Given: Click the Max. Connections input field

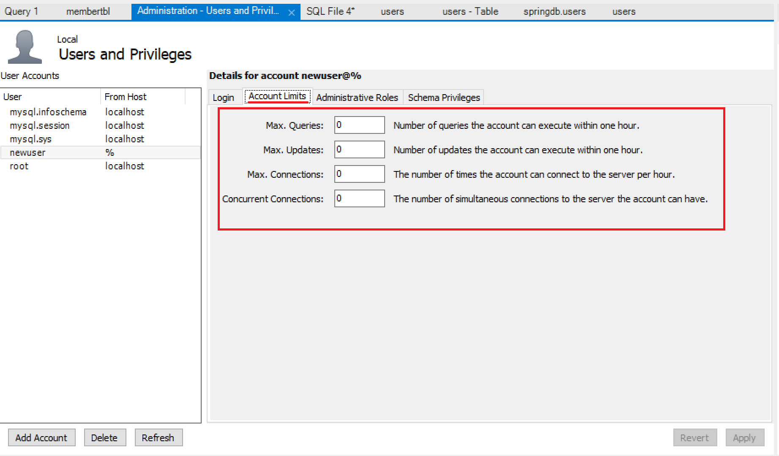Looking at the screenshot, I should point(359,174).
